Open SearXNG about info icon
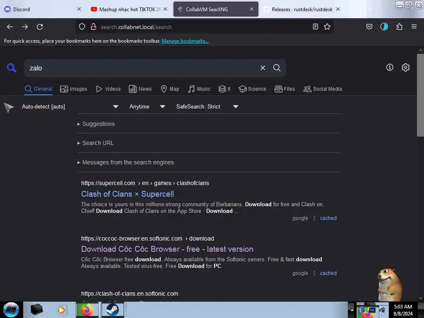 pos(390,67)
